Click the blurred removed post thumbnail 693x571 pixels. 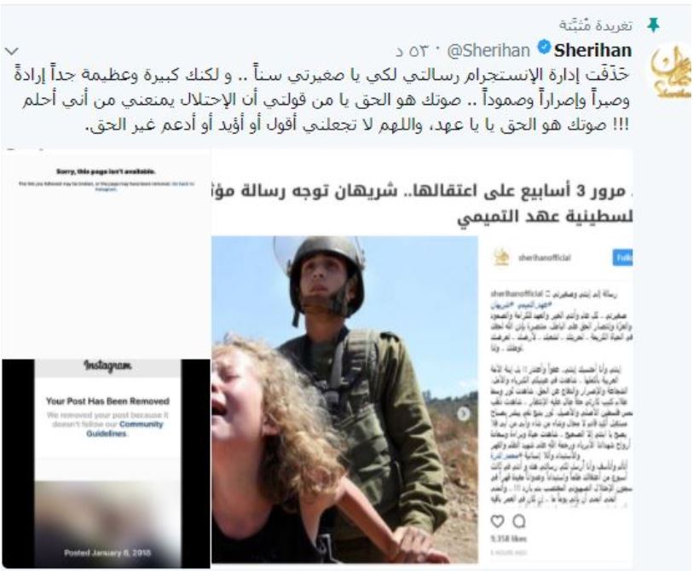107,525
